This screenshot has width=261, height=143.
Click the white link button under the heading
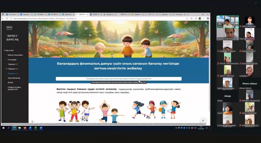click(119, 79)
